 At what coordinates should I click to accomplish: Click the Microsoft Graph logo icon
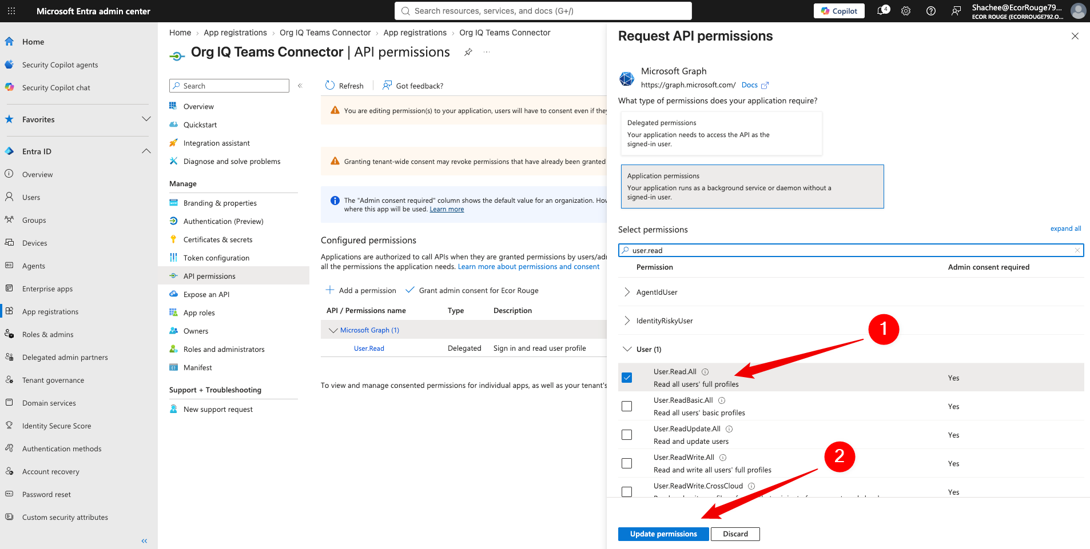point(627,78)
